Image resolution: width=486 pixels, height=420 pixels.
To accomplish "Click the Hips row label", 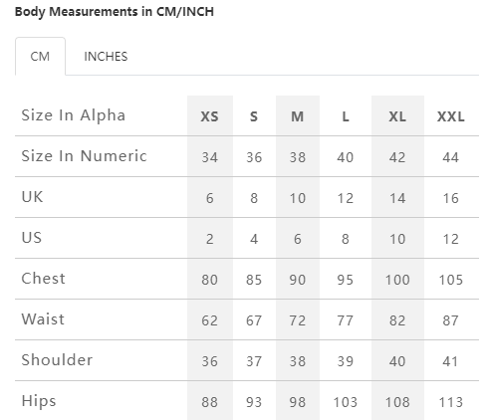I will point(39,401).
